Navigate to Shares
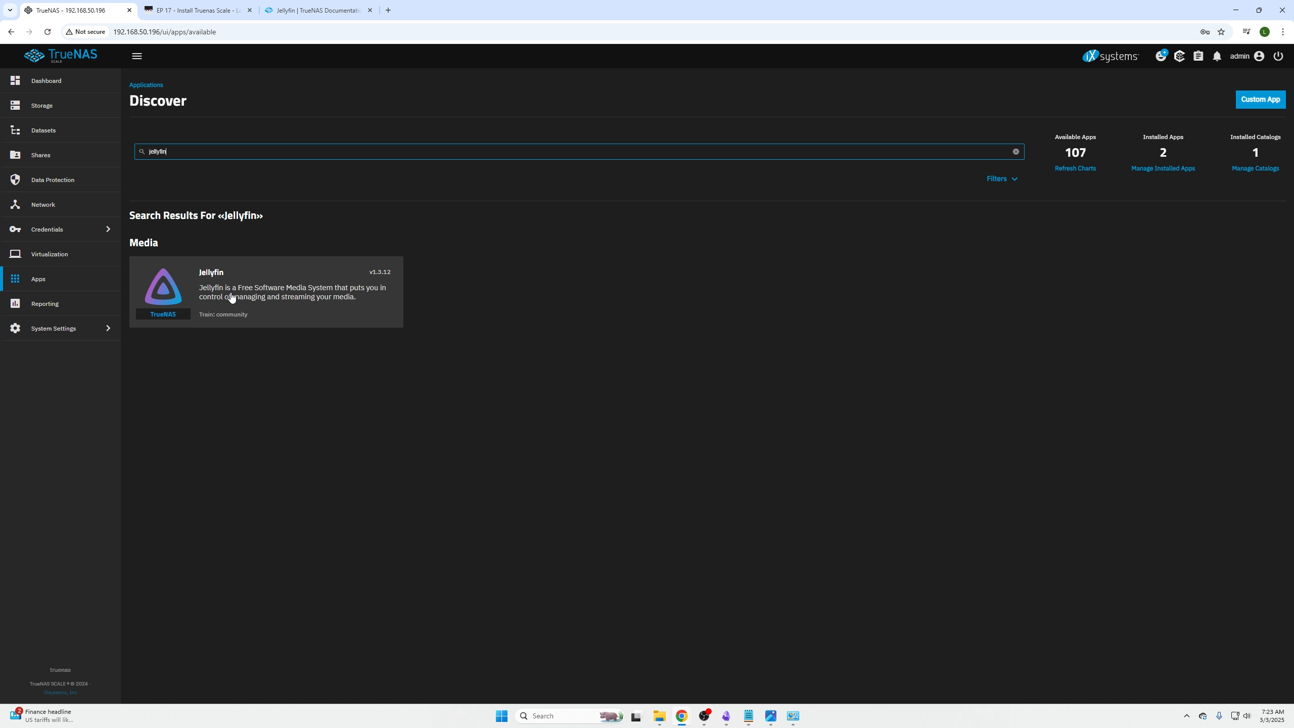The image size is (1294, 728). (x=61, y=155)
